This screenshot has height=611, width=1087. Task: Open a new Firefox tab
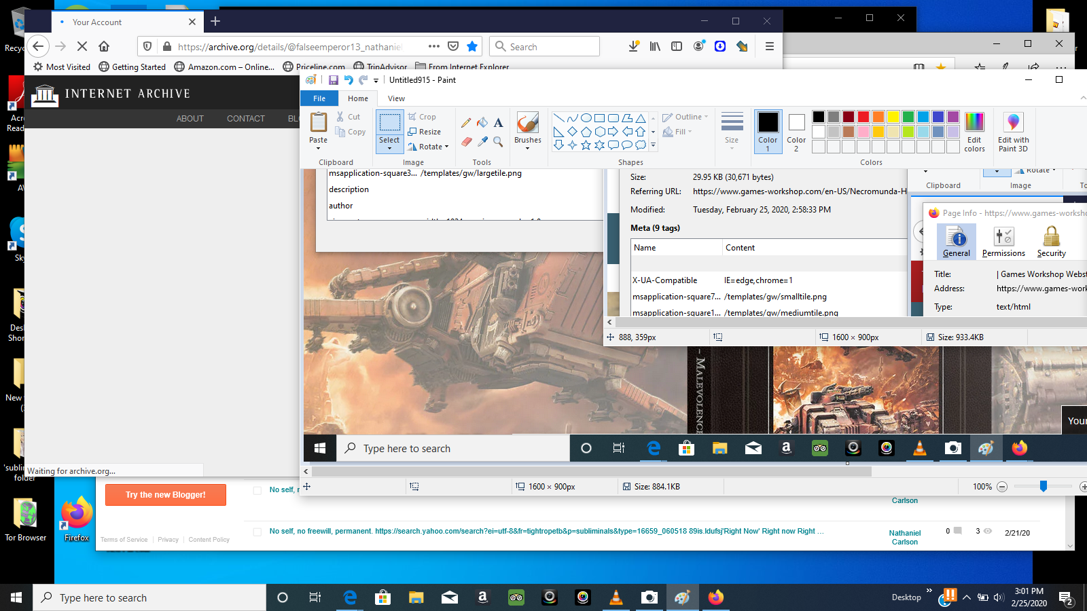coord(215,22)
